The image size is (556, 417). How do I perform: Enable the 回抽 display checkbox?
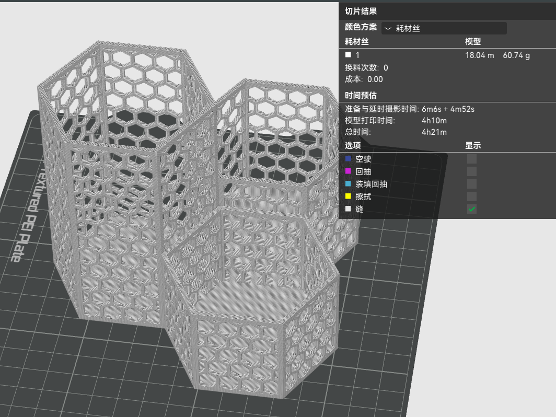(x=471, y=171)
